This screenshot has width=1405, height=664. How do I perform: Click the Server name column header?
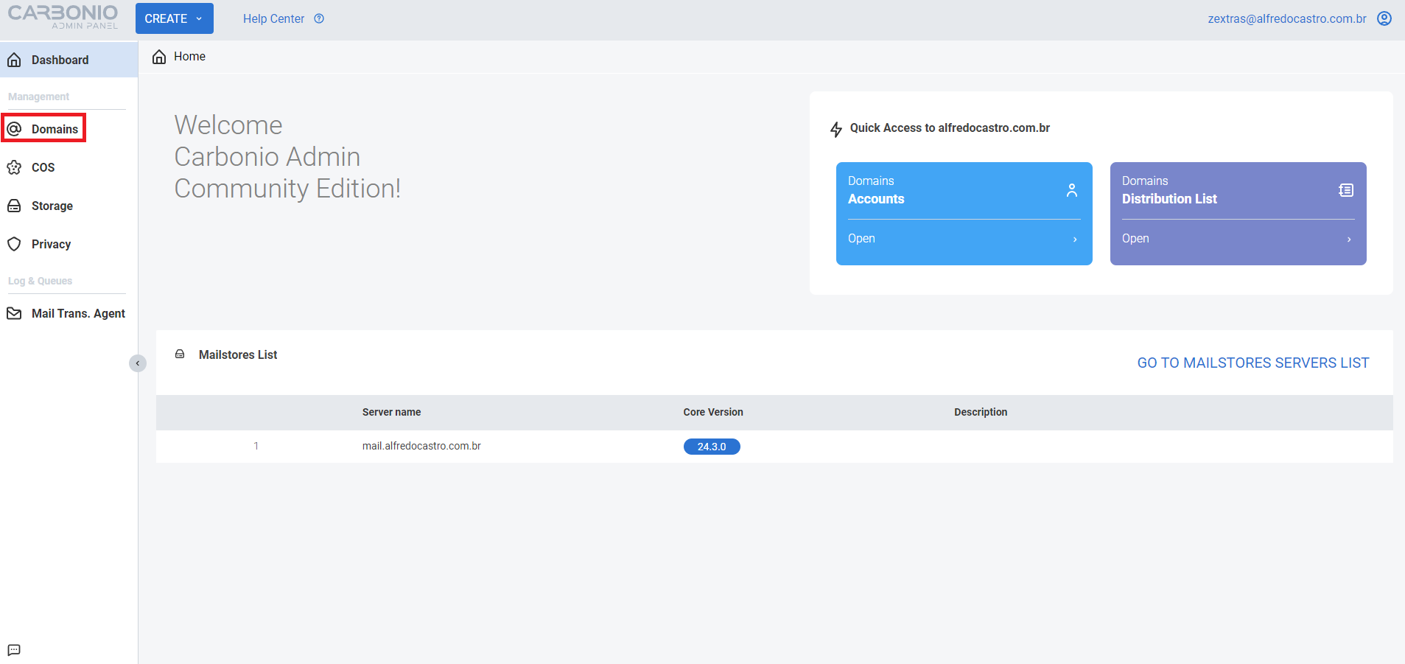pos(391,412)
